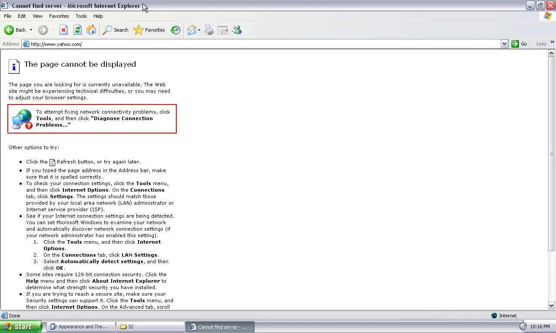Click "Automatically detect settings" bold text
The image size is (556, 333).
point(102,261)
